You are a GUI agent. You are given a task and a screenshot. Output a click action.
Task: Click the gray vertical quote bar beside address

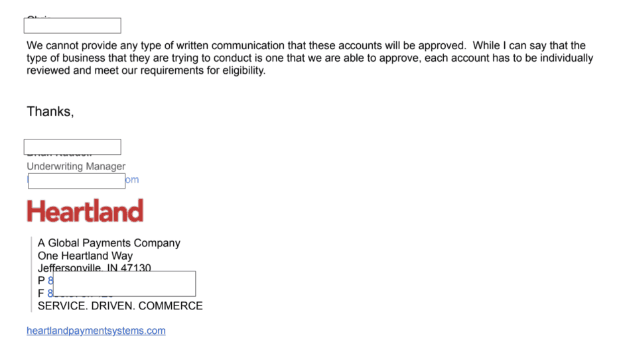31,275
